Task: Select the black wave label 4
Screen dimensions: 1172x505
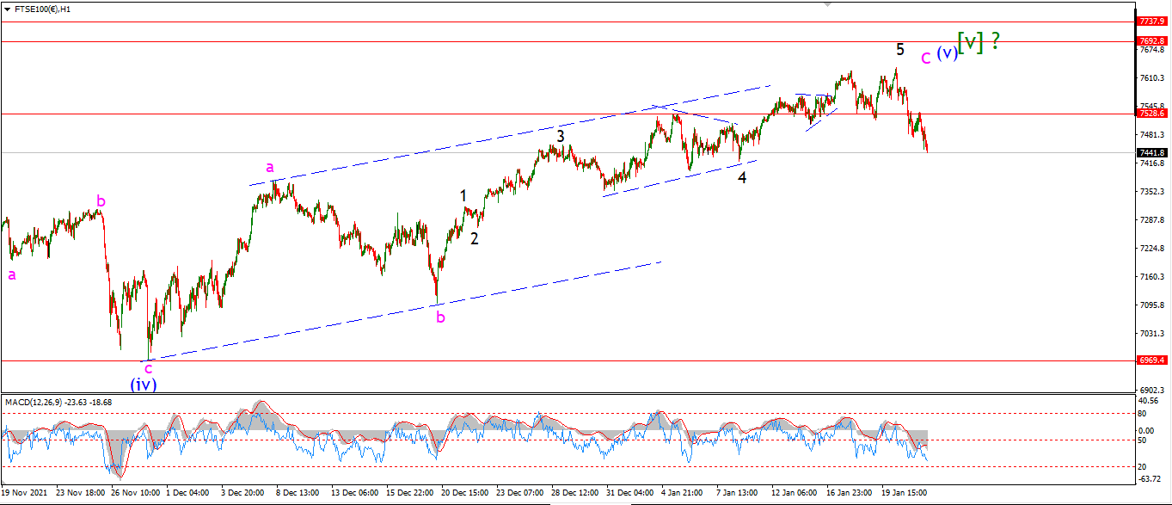Action: click(742, 178)
